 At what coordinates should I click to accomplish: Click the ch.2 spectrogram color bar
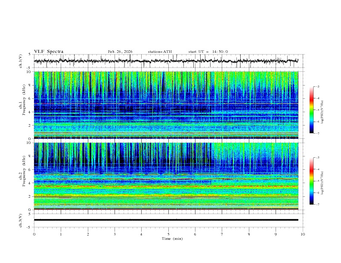coord(311,181)
